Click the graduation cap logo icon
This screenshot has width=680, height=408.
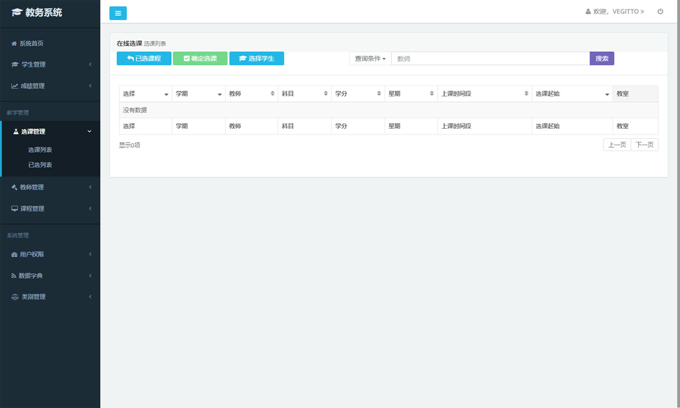[x=17, y=13]
